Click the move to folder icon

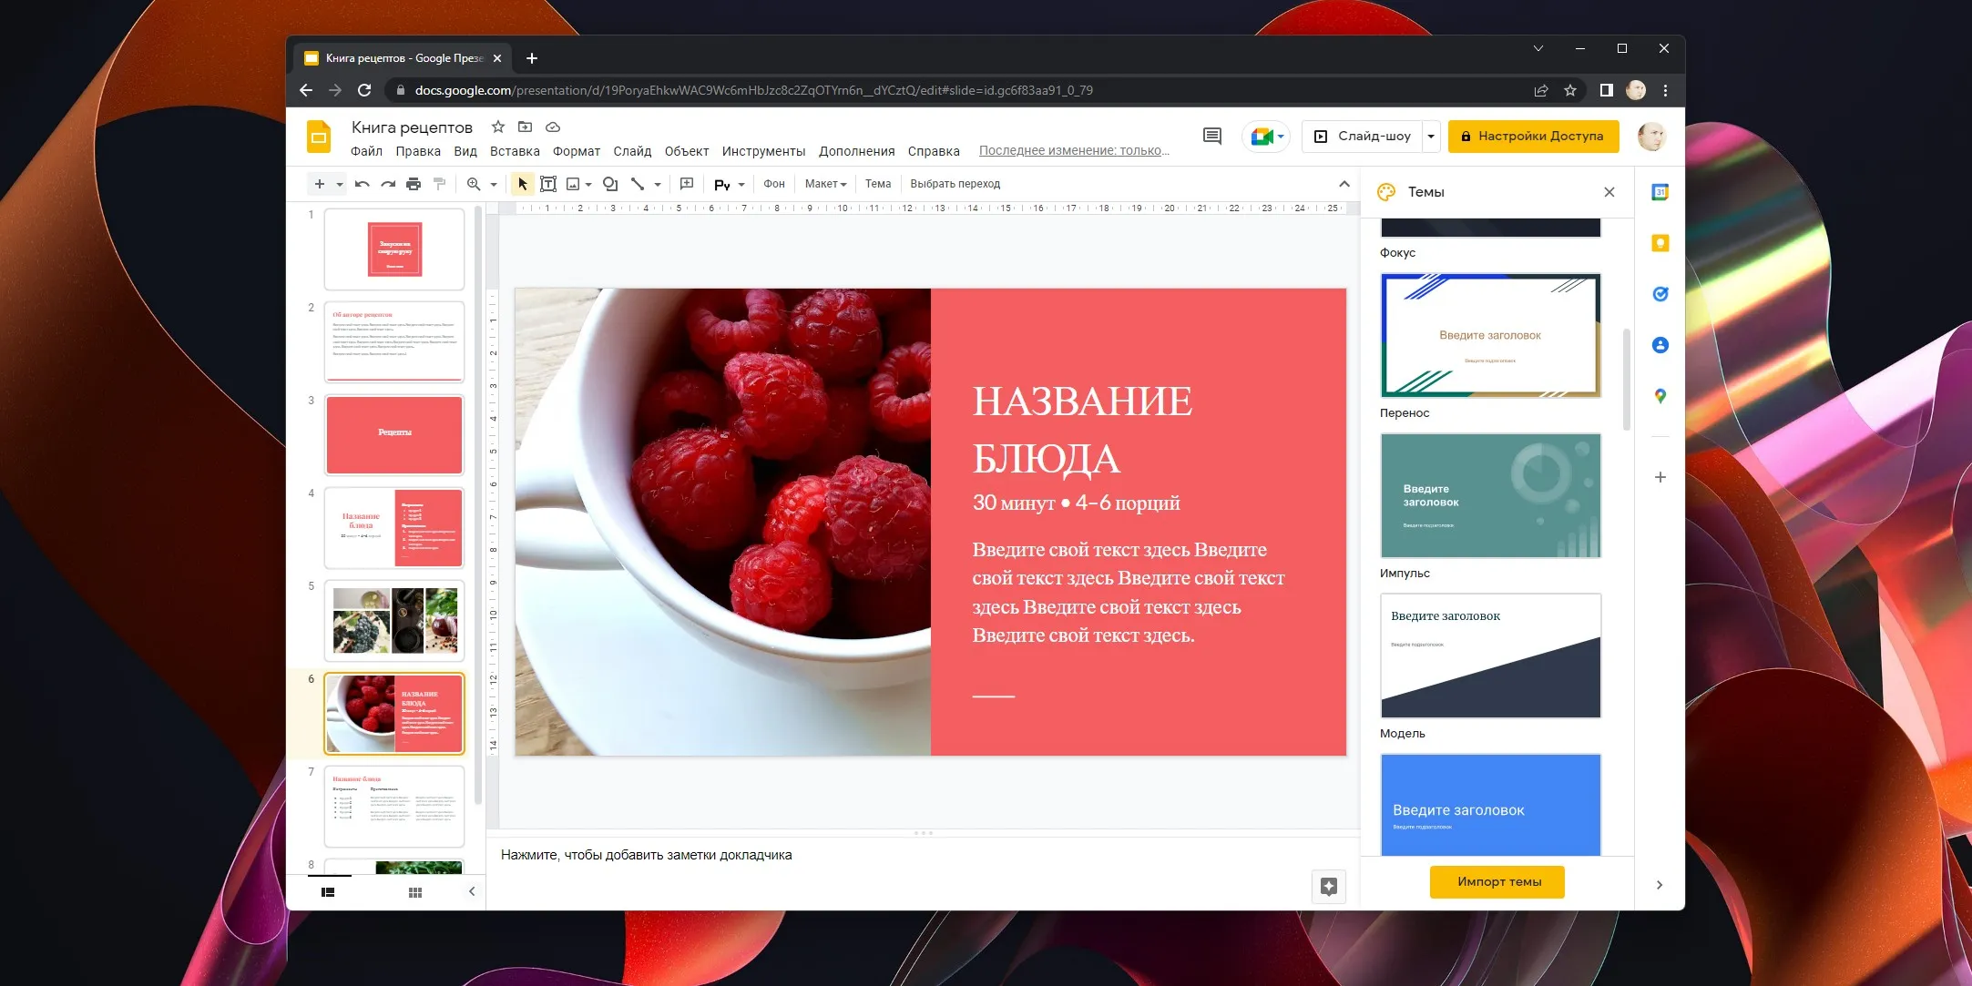point(525,127)
